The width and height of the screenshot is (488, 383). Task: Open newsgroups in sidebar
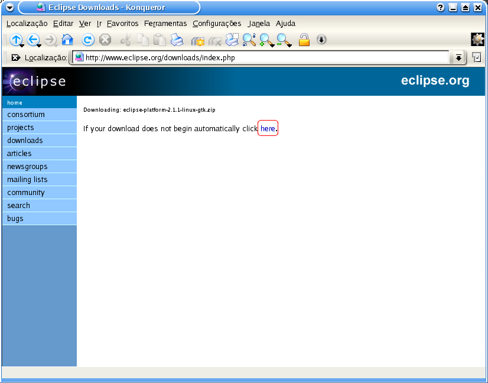click(x=39, y=167)
